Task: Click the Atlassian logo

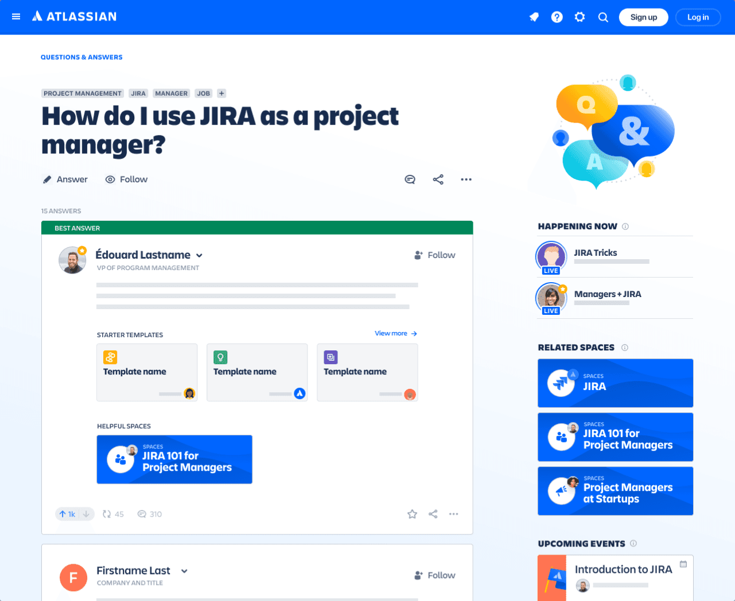Action: coord(74,17)
